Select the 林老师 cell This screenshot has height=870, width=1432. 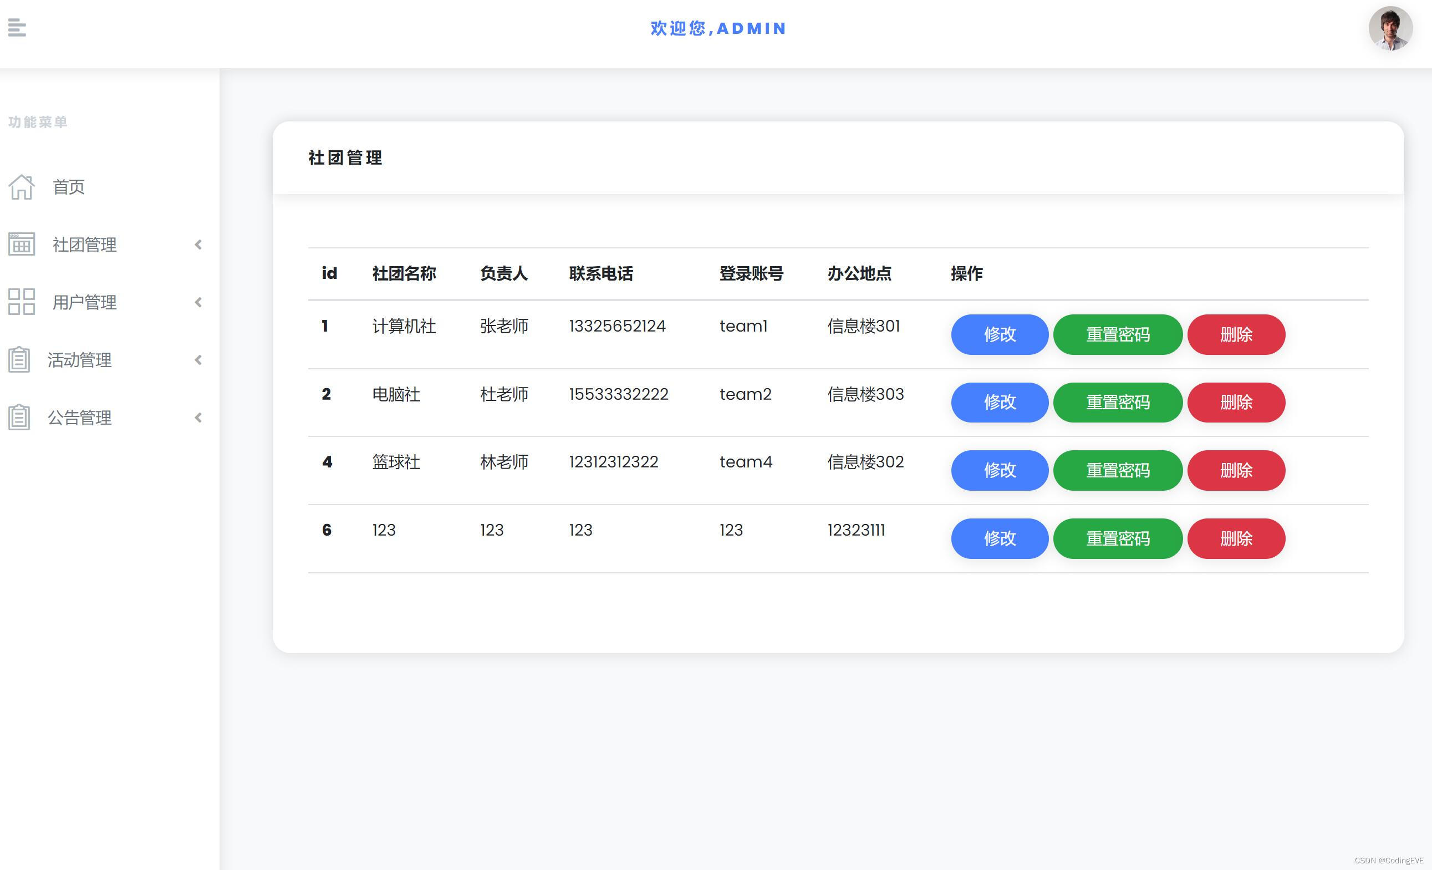(x=504, y=462)
